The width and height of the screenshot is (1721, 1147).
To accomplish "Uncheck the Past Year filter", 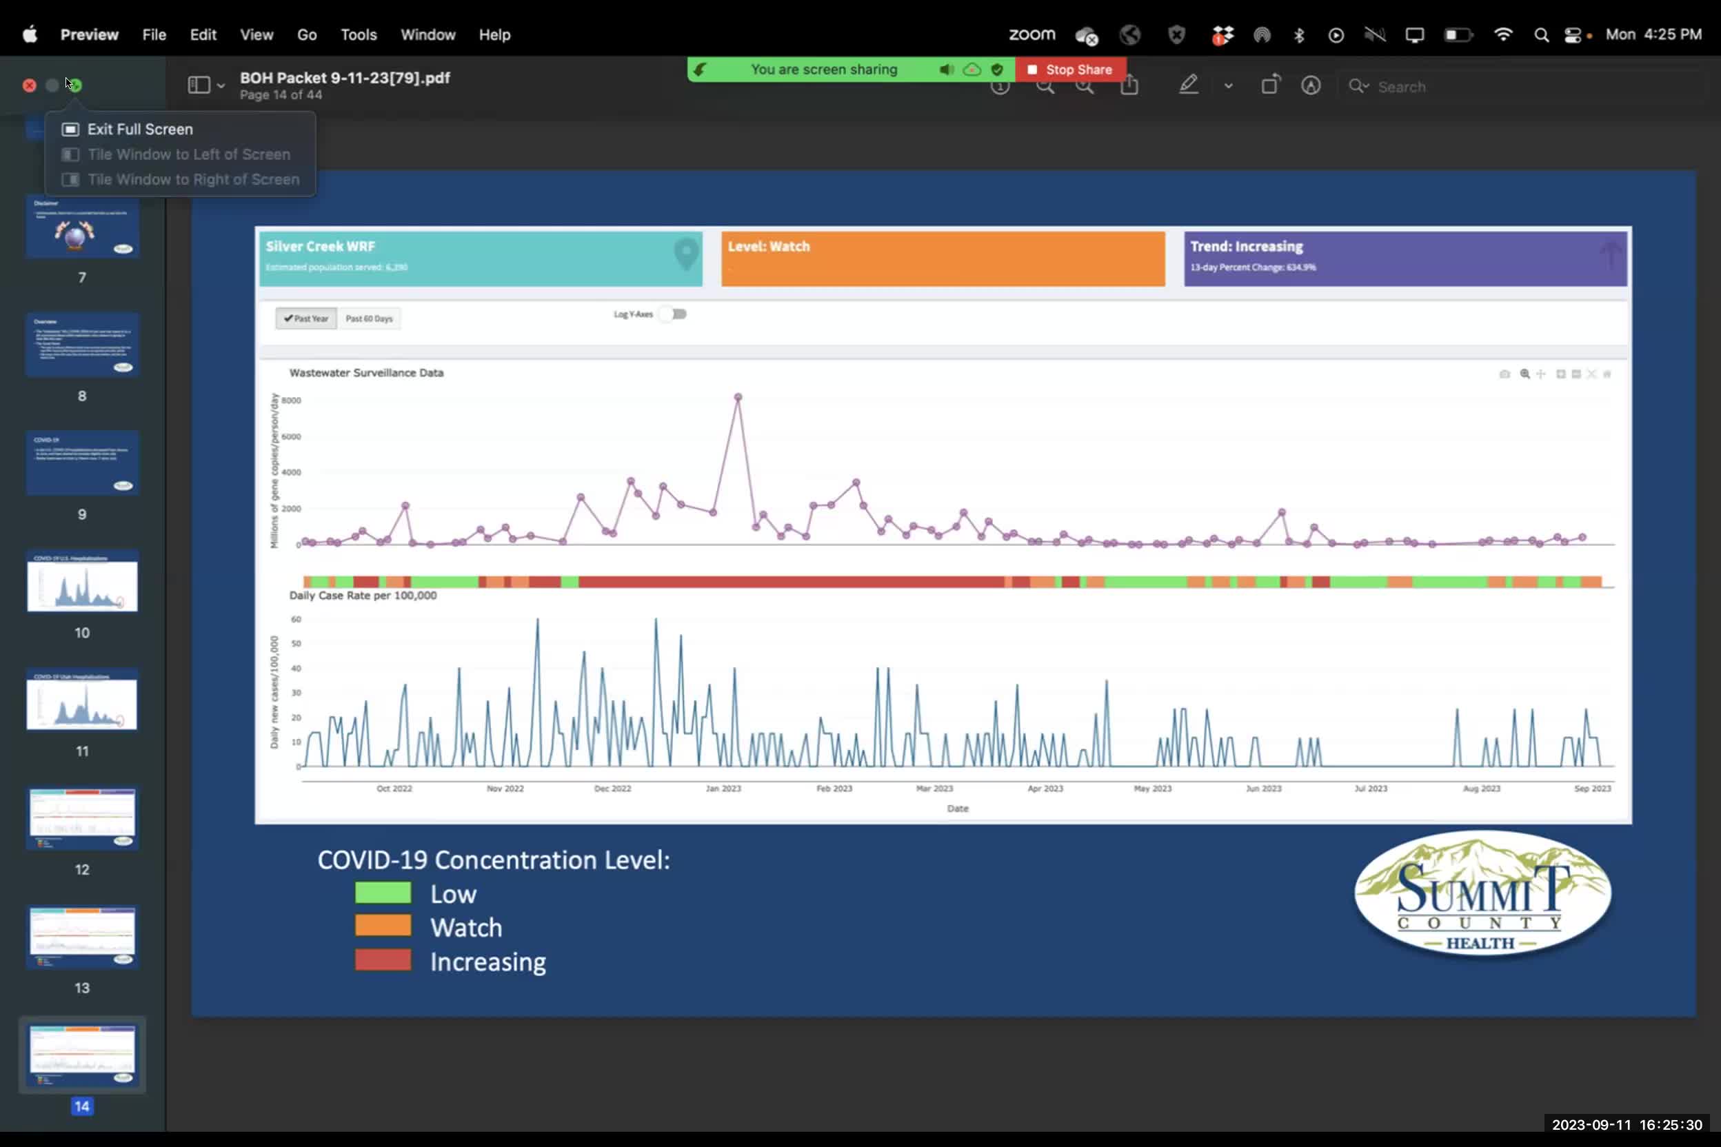I will tap(305, 318).
